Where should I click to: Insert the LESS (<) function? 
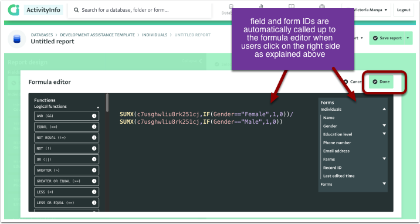pyautogui.click(x=66, y=192)
